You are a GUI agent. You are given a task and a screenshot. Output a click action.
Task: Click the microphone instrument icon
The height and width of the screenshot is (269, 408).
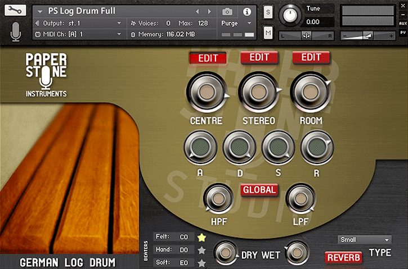tap(16, 31)
